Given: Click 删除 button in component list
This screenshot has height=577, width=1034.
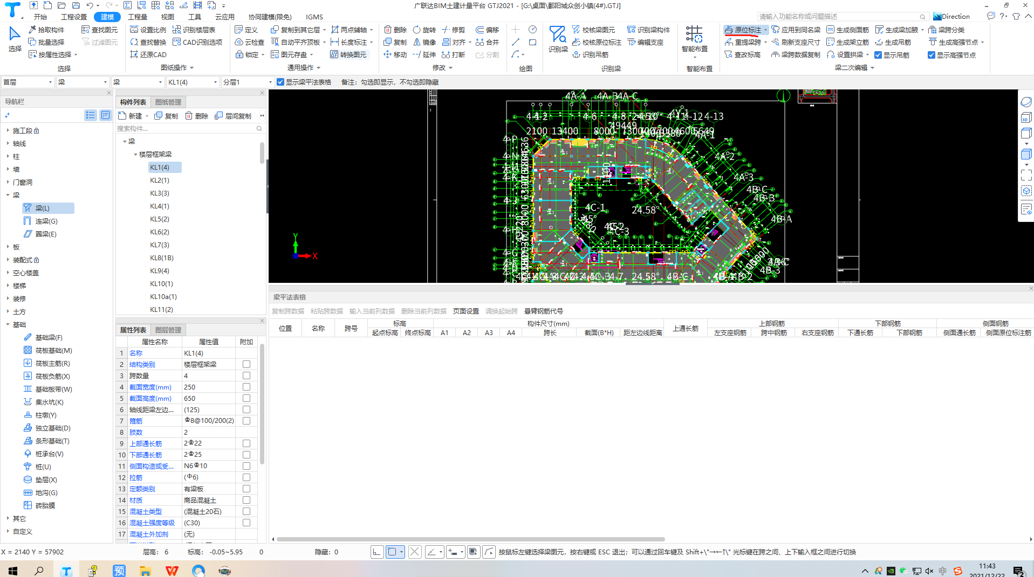Looking at the screenshot, I should click(x=197, y=116).
